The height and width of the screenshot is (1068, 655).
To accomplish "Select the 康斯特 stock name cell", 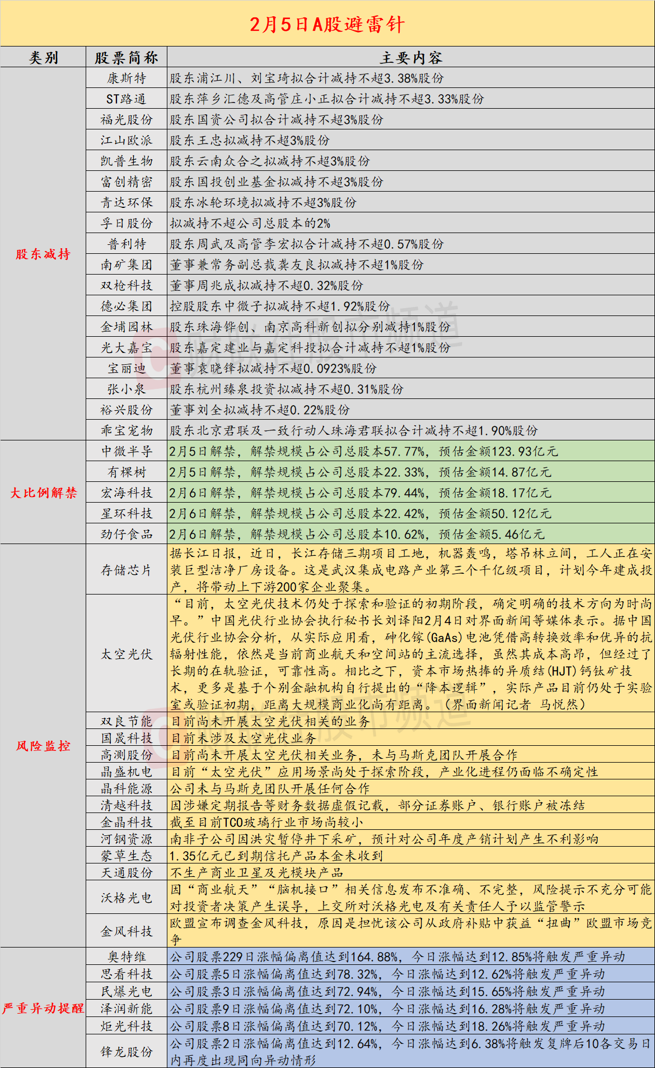I will point(127,78).
